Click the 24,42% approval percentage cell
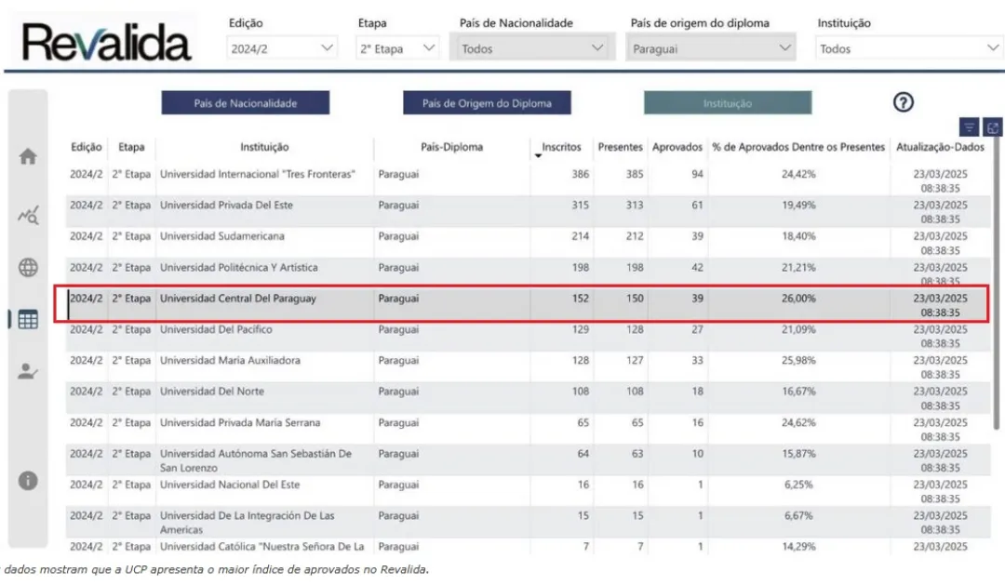The image size is (1005, 585). [798, 174]
